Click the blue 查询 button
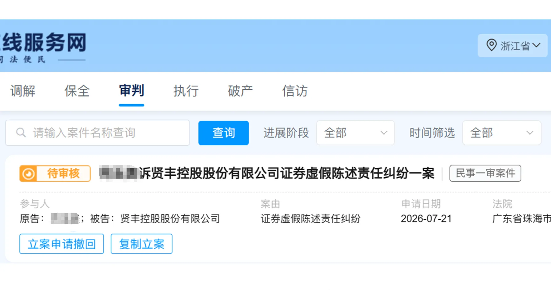Image resolution: width=551 pixels, height=290 pixels. [x=223, y=133]
